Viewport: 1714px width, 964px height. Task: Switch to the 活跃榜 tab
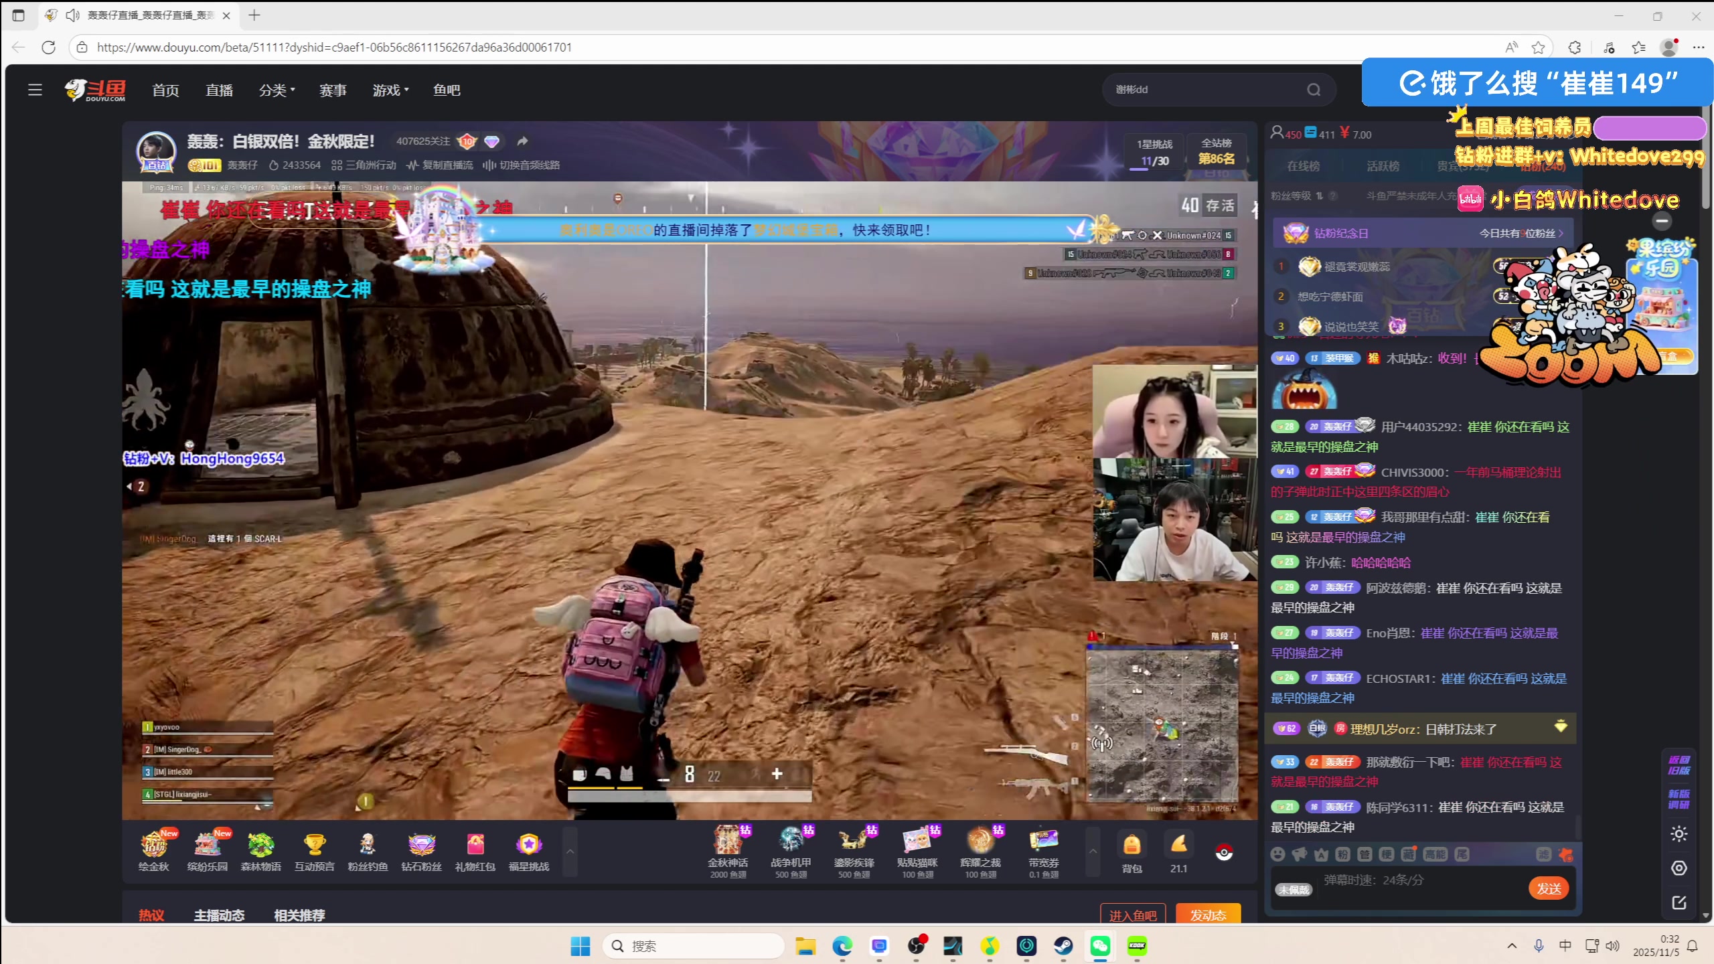tap(1383, 166)
